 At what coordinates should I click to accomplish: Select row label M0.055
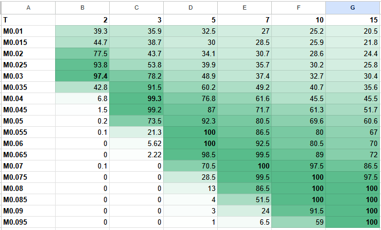click(28, 132)
